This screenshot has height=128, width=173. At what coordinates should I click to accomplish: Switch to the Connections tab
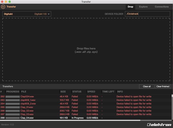click(x=162, y=7)
